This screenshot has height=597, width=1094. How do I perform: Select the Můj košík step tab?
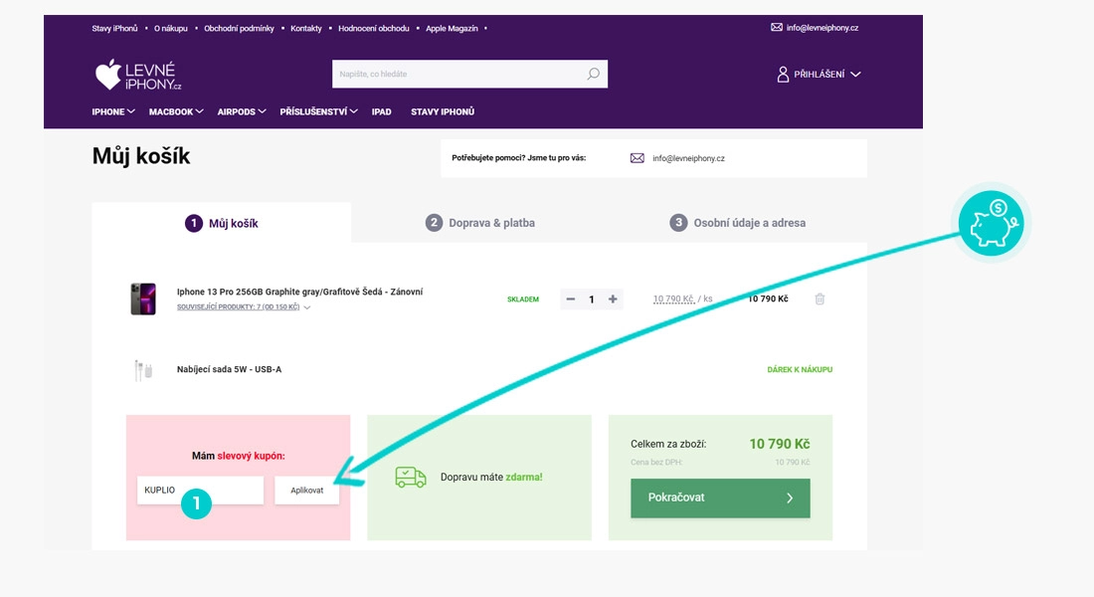point(221,224)
